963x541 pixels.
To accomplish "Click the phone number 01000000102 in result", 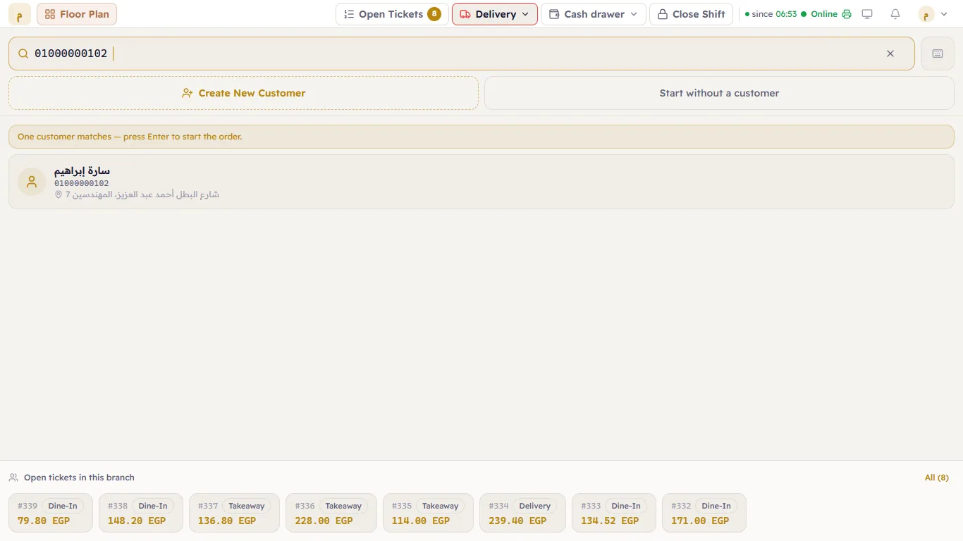I will pyautogui.click(x=82, y=183).
